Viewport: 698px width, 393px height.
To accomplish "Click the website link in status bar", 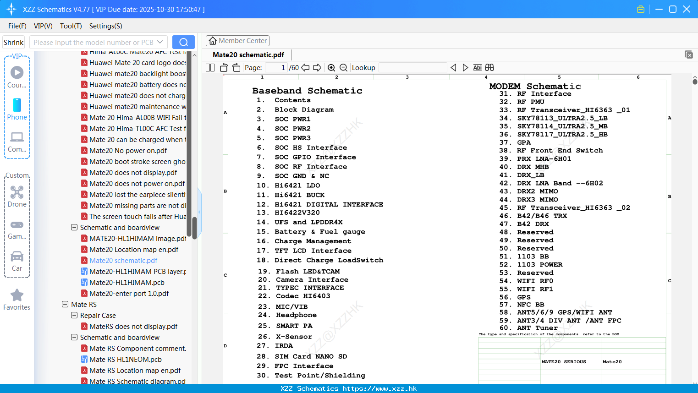I will tap(379, 388).
